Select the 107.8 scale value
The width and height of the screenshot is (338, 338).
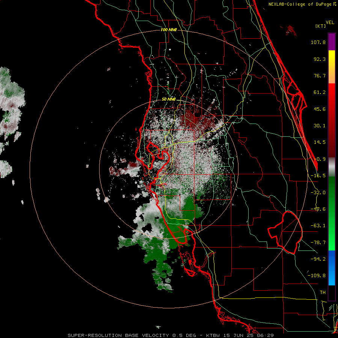318,42
